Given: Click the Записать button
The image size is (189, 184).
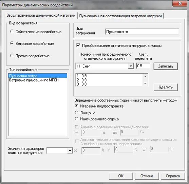Looking at the screenshot, I should 166,66.
